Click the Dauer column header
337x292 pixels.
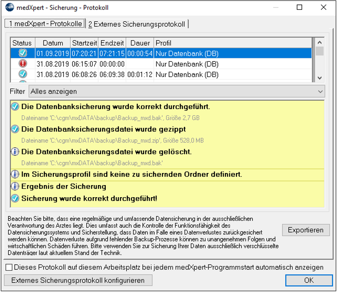140,43
